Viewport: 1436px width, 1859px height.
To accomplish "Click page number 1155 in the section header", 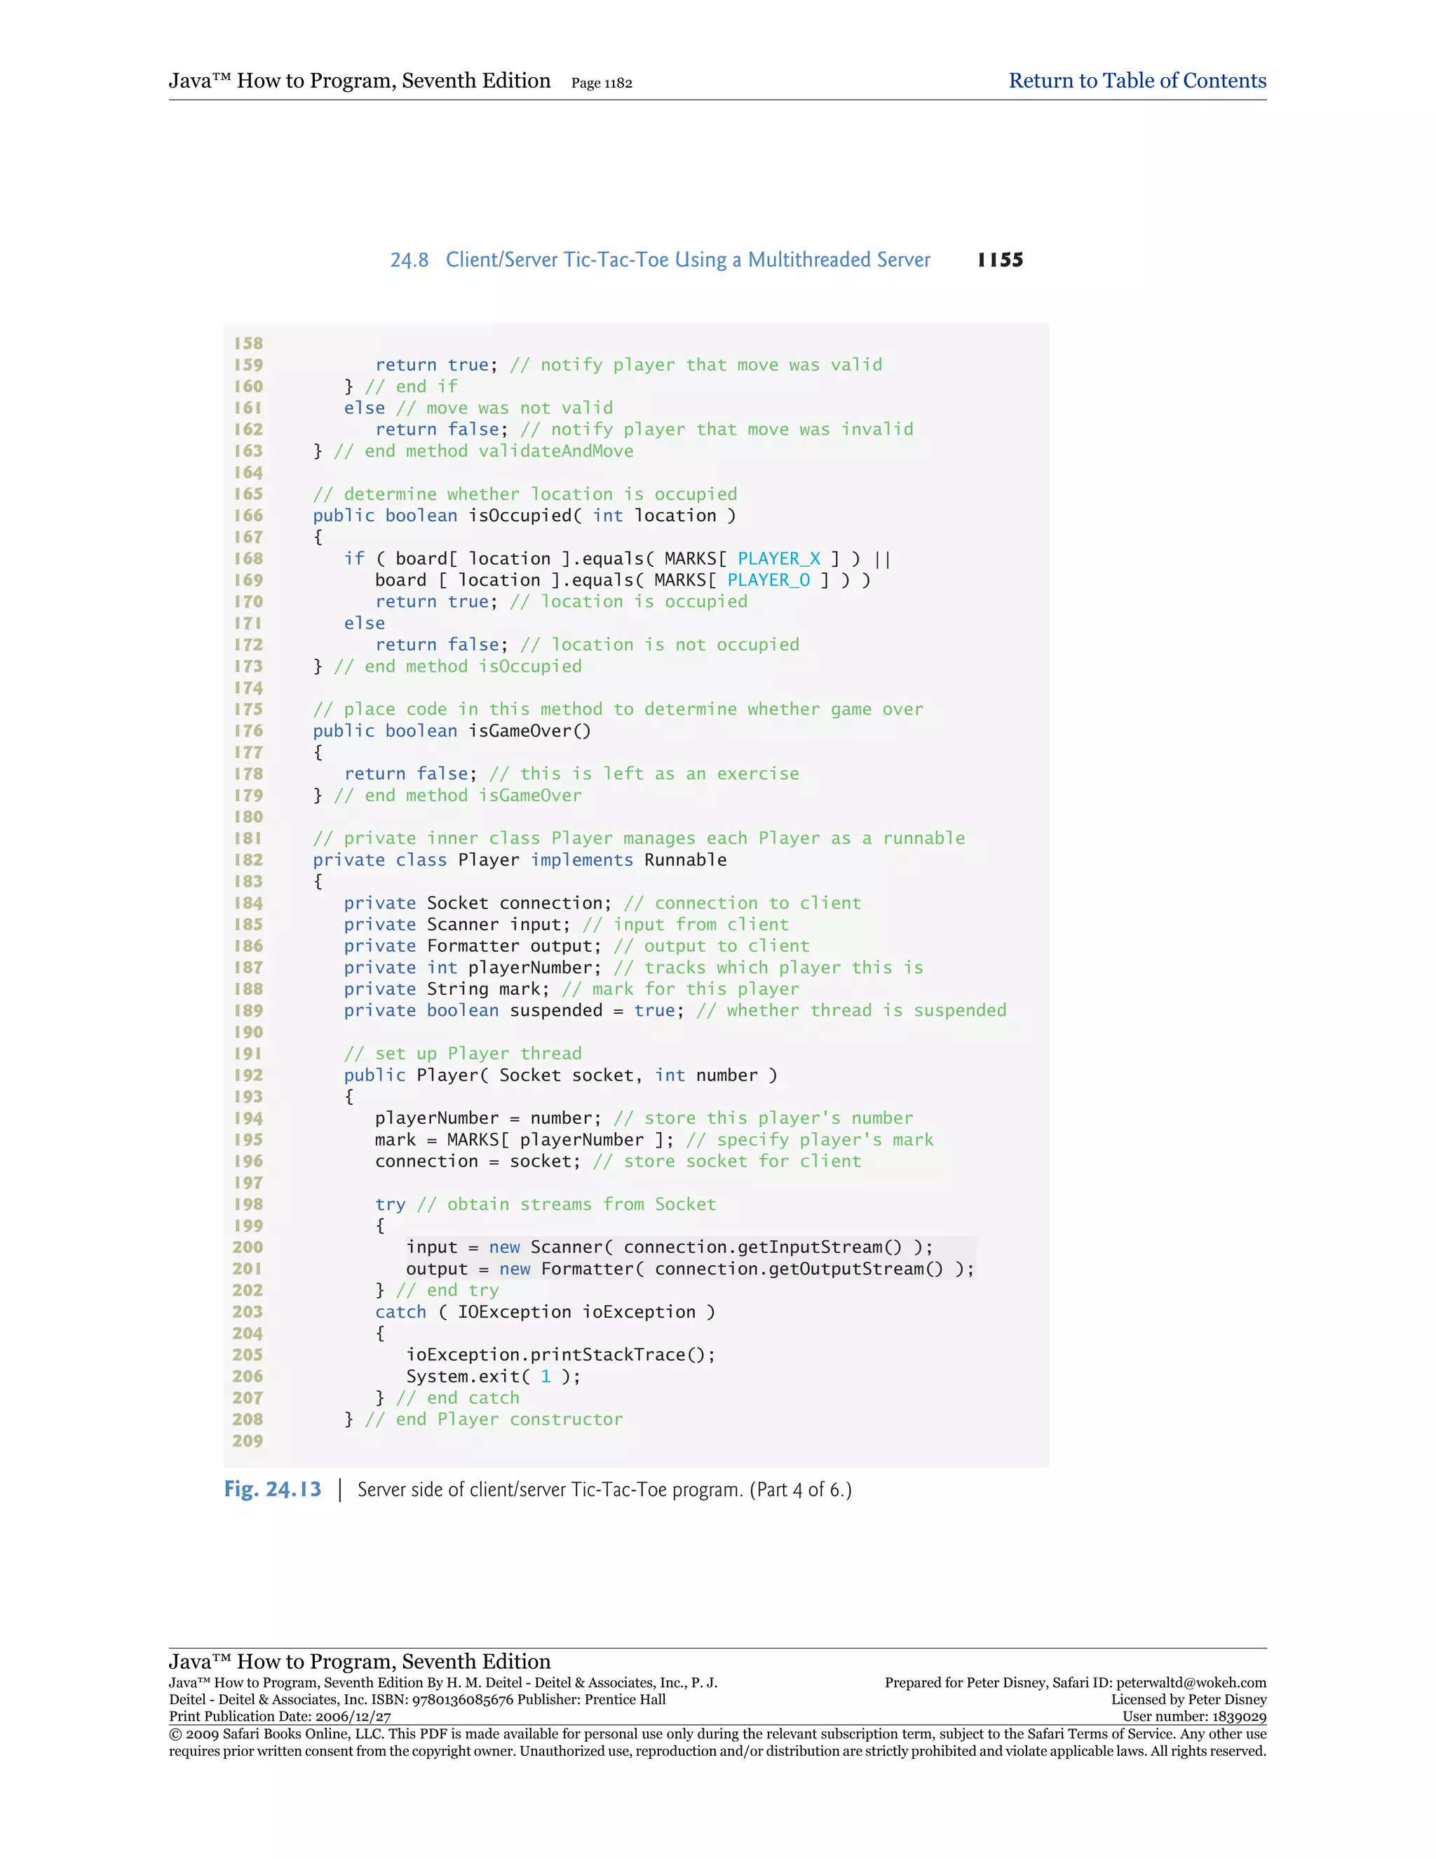I will click(x=1000, y=260).
